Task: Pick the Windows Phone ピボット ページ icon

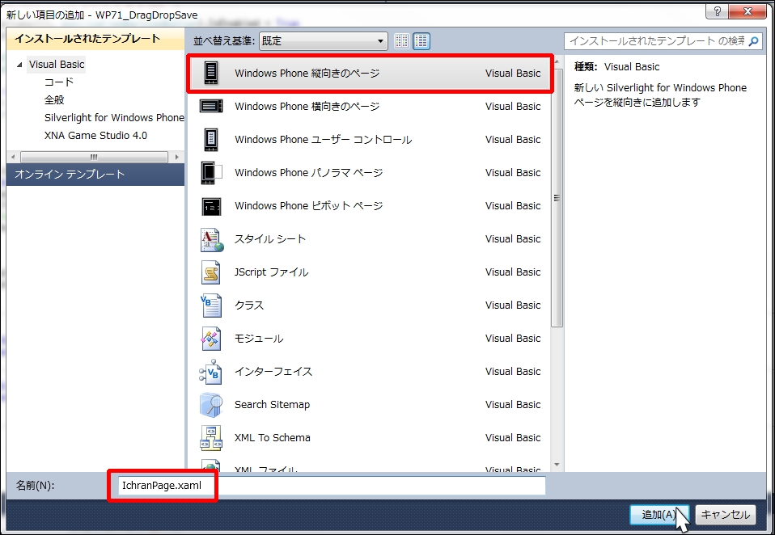Action: coord(211,206)
